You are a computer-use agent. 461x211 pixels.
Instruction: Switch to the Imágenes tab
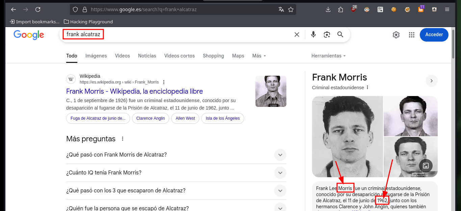tap(96, 56)
